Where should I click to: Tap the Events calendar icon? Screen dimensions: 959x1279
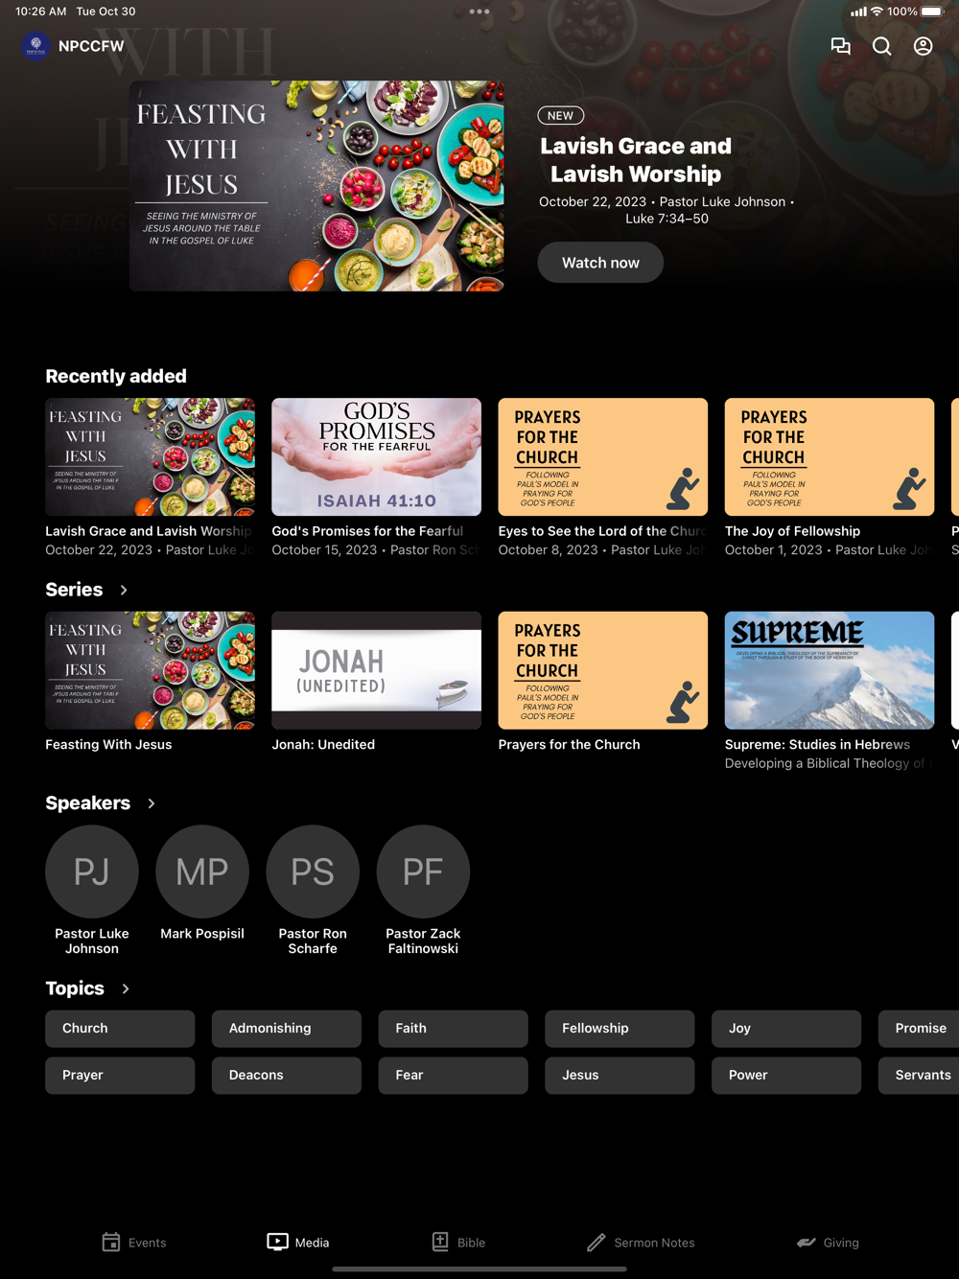pos(111,1242)
